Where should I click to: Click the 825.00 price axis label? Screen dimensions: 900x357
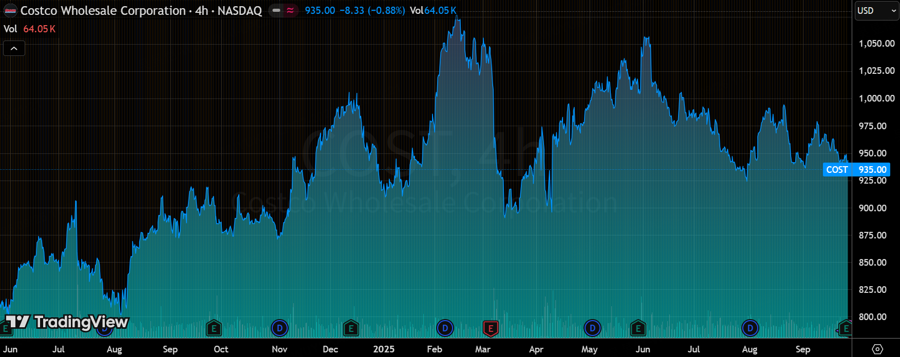coord(872,290)
